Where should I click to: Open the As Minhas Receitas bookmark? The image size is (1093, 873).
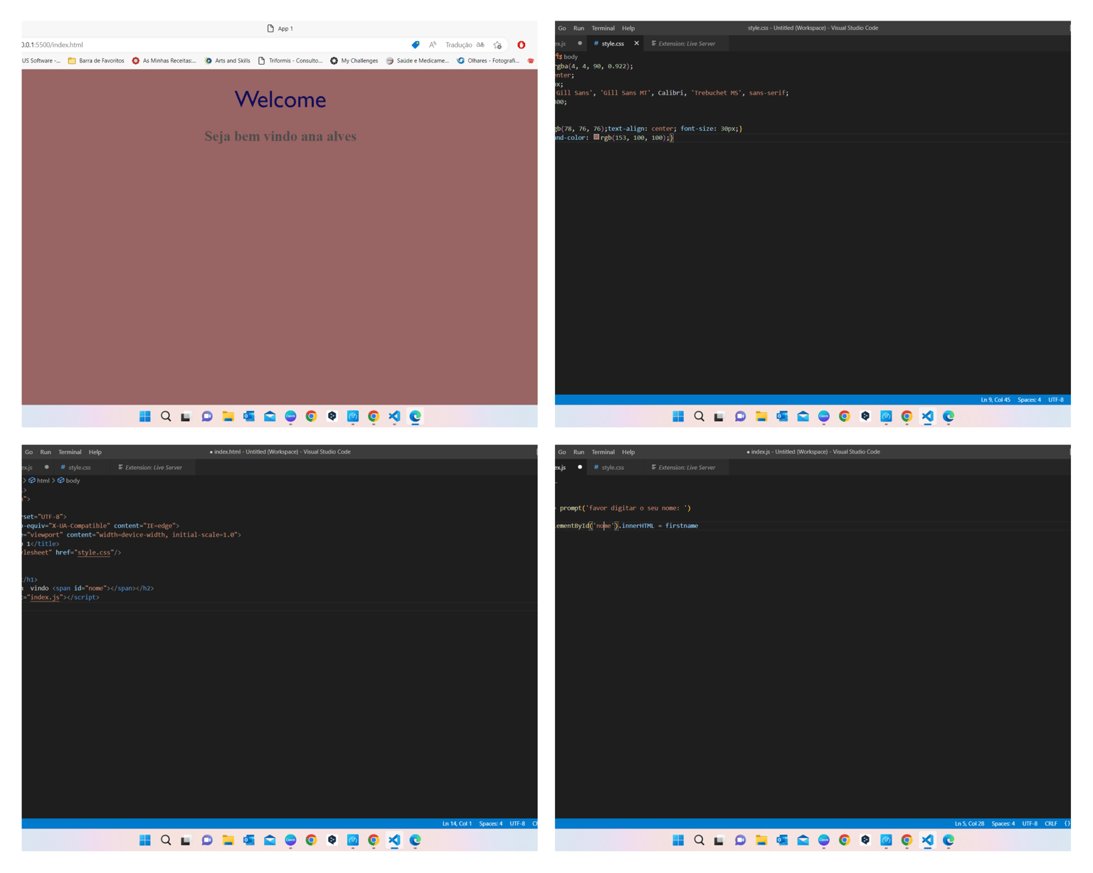point(164,60)
